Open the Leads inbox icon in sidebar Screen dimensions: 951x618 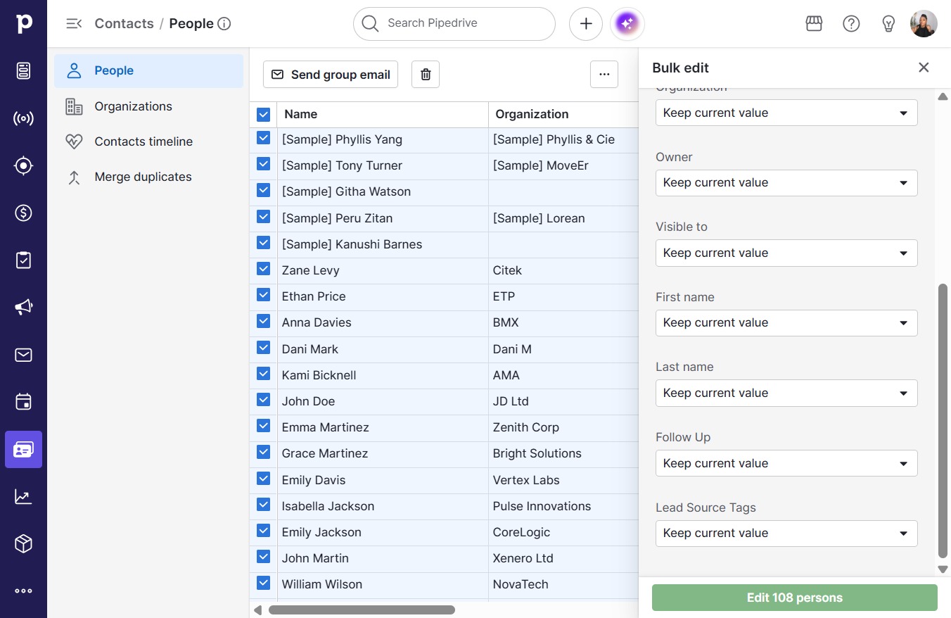[x=23, y=70]
